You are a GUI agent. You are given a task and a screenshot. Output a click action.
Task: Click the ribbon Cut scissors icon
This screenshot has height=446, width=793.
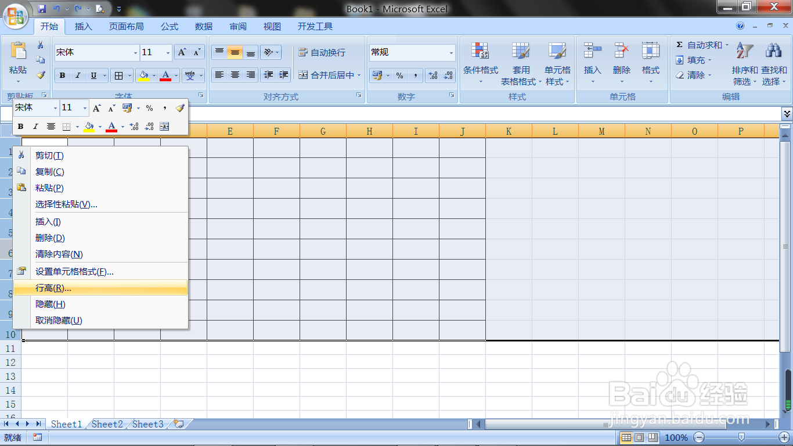click(41, 45)
